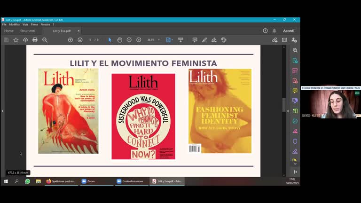This screenshot has width=361, height=203.
Task: Click the page number input field
Action: 90,40
